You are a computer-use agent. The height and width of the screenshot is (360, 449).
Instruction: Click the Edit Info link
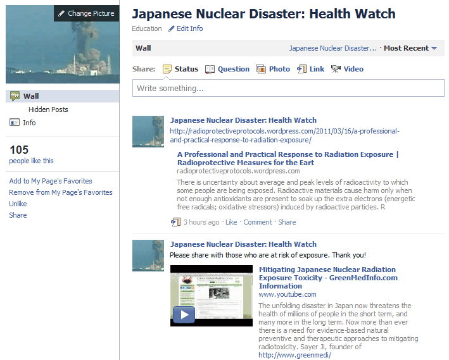tap(189, 28)
